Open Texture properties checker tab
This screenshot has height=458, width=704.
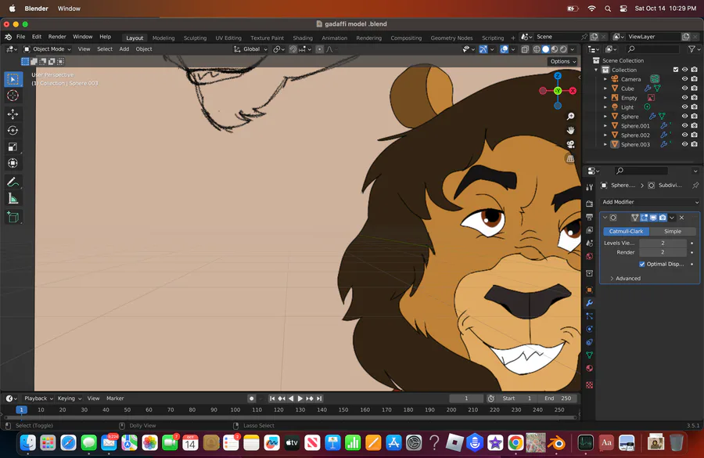(x=590, y=384)
